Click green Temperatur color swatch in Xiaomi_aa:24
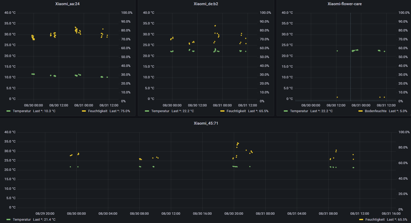 [9, 111]
